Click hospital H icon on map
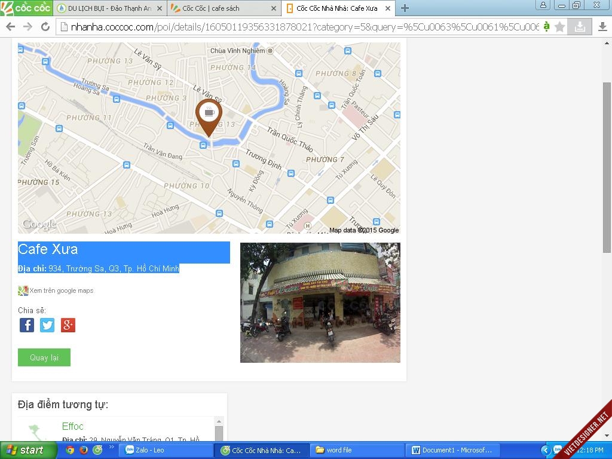The image size is (612, 459). [308, 225]
